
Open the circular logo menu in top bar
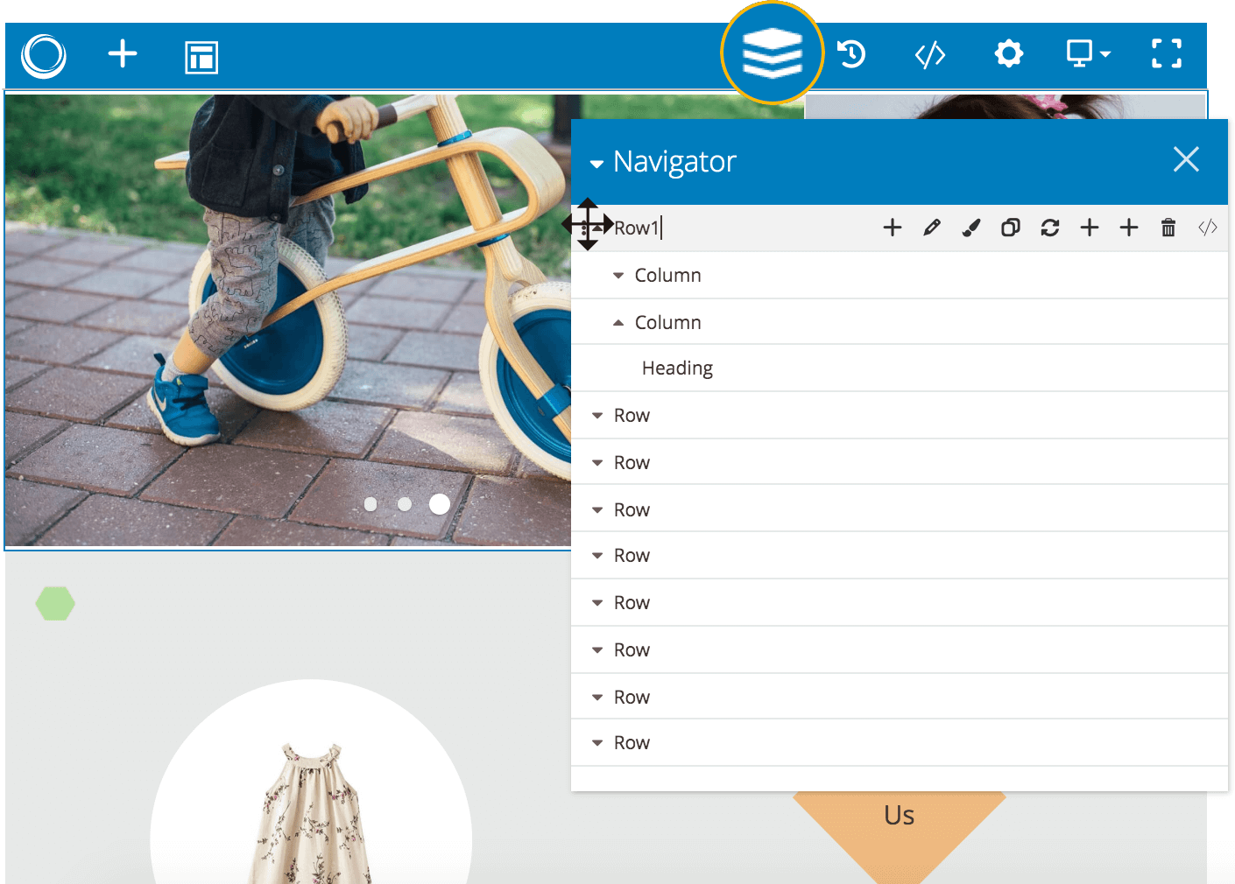(44, 56)
